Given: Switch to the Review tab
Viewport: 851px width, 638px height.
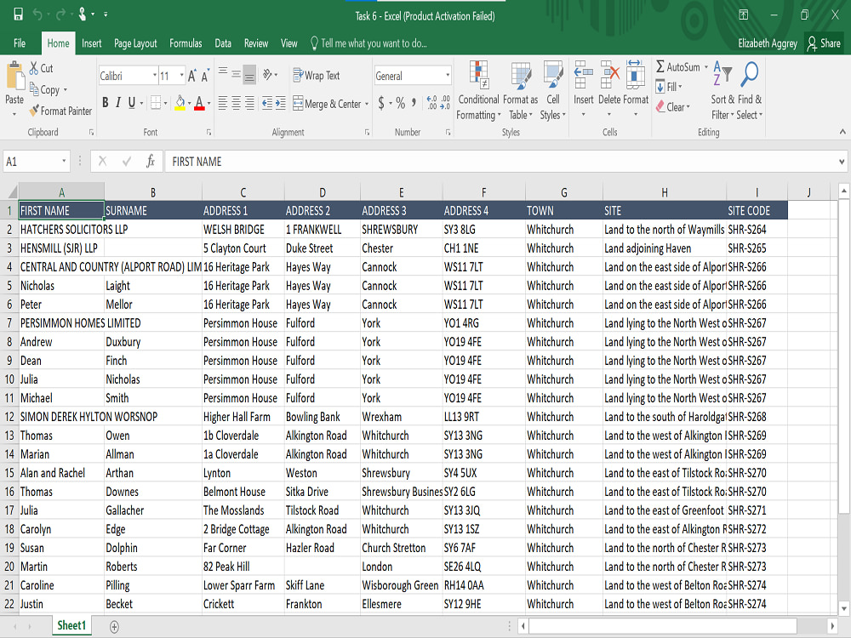Looking at the screenshot, I should pyautogui.click(x=256, y=43).
